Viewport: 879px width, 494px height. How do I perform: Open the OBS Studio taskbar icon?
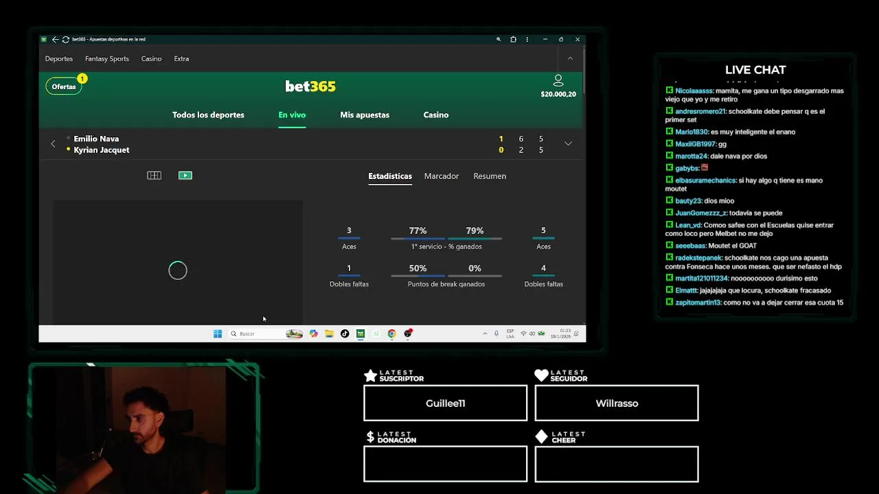(408, 333)
